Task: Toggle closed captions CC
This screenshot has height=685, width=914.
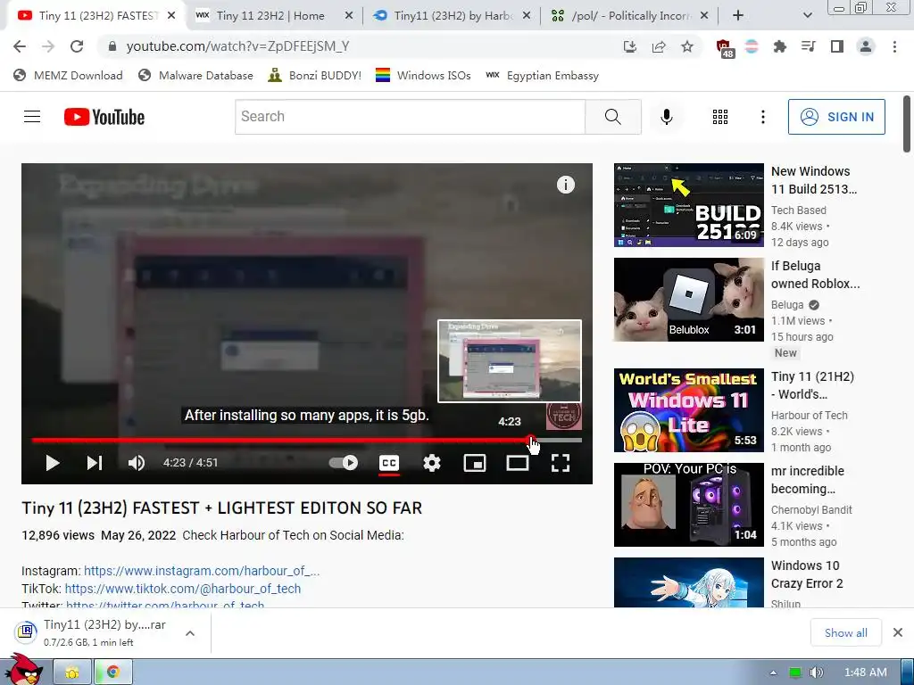Action: pos(389,463)
